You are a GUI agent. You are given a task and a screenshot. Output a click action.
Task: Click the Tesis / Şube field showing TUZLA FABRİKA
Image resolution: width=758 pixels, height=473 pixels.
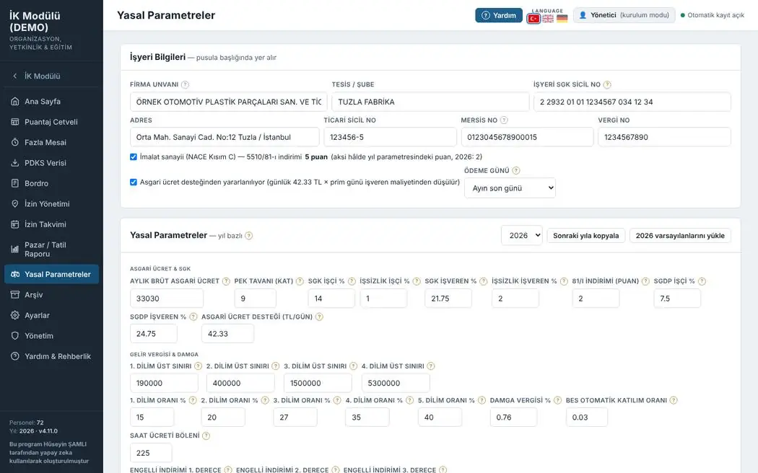coord(430,102)
